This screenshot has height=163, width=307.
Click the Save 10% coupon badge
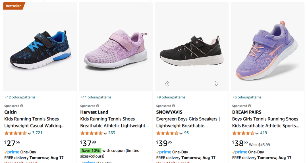(x=91, y=150)
